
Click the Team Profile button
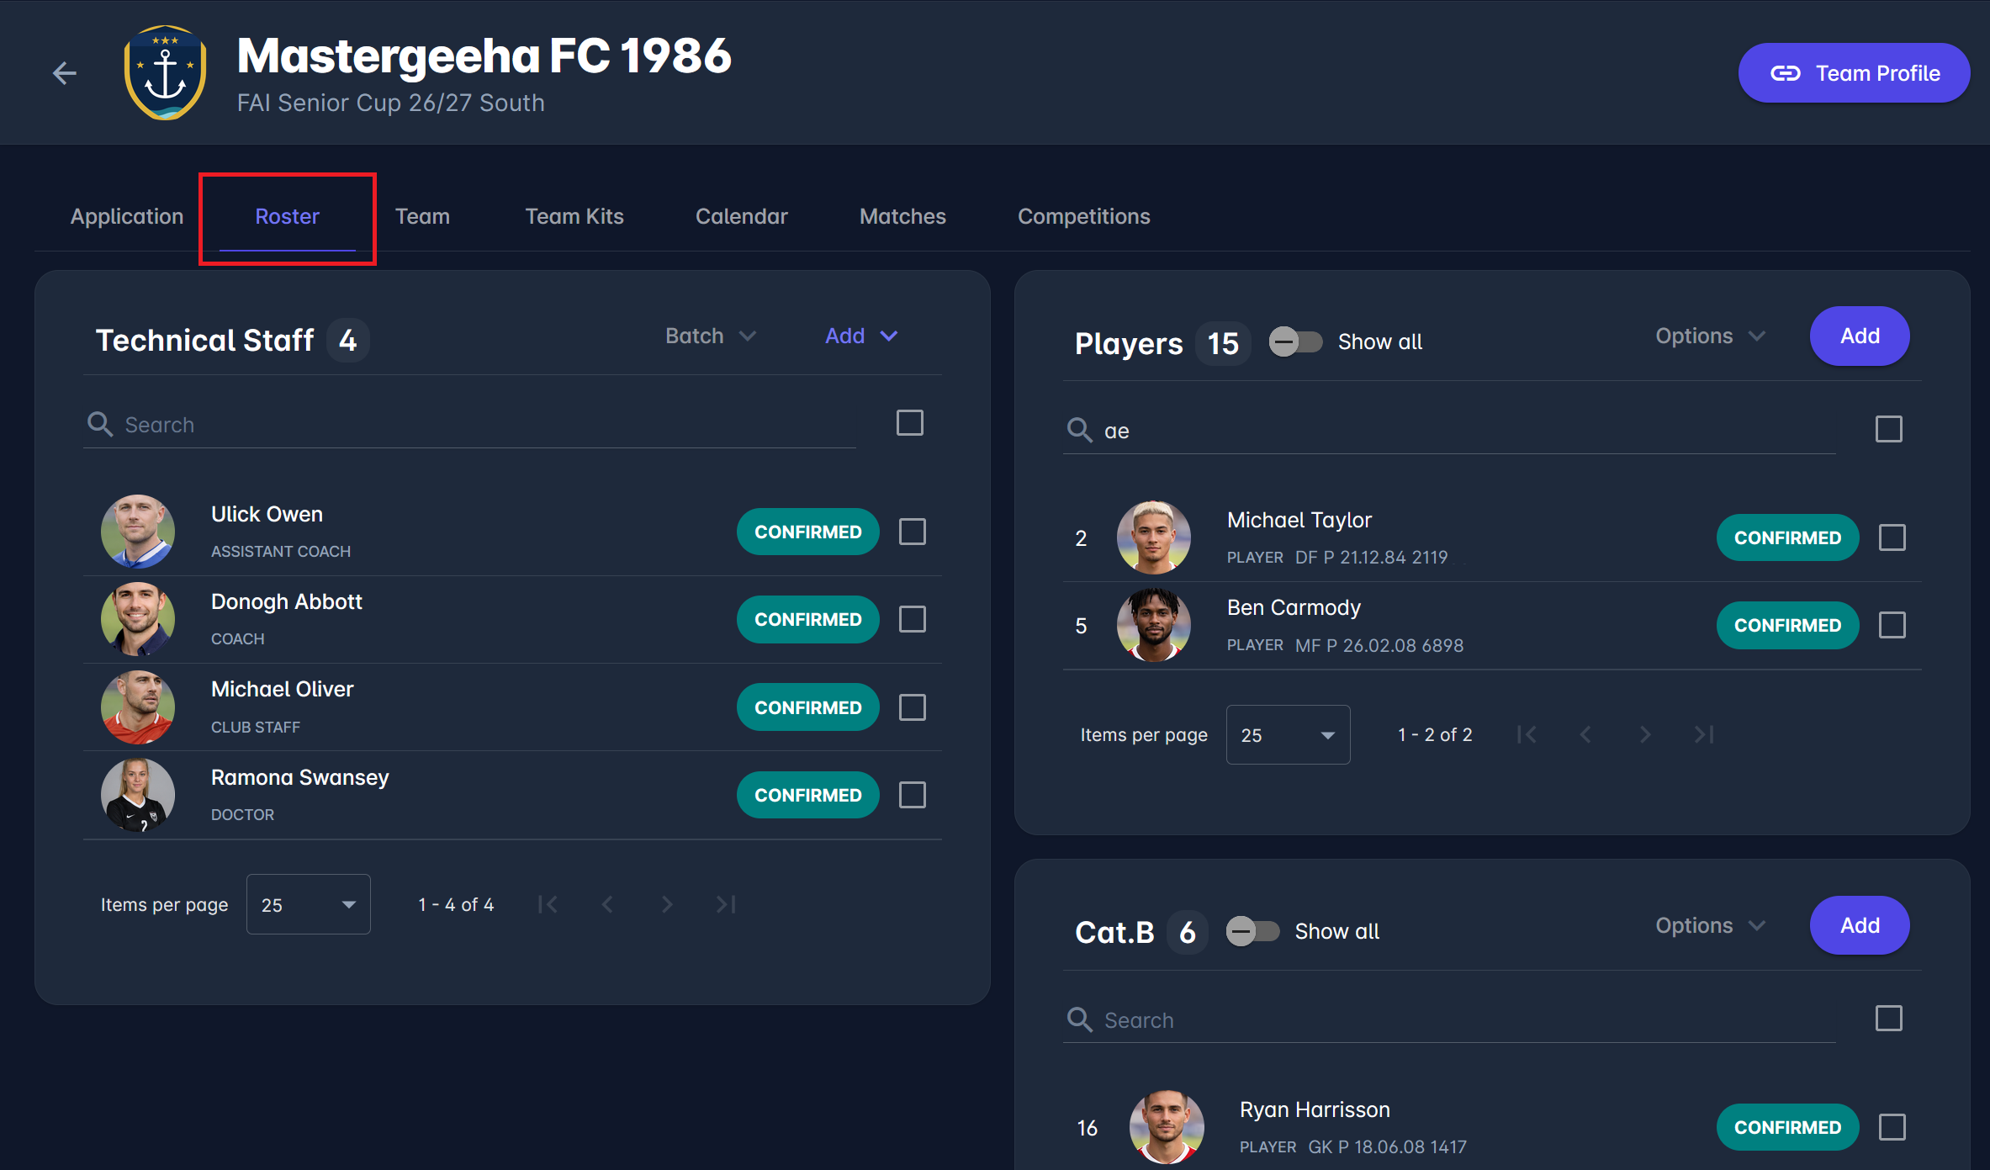pyautogui.click(x=1854, y=73)
